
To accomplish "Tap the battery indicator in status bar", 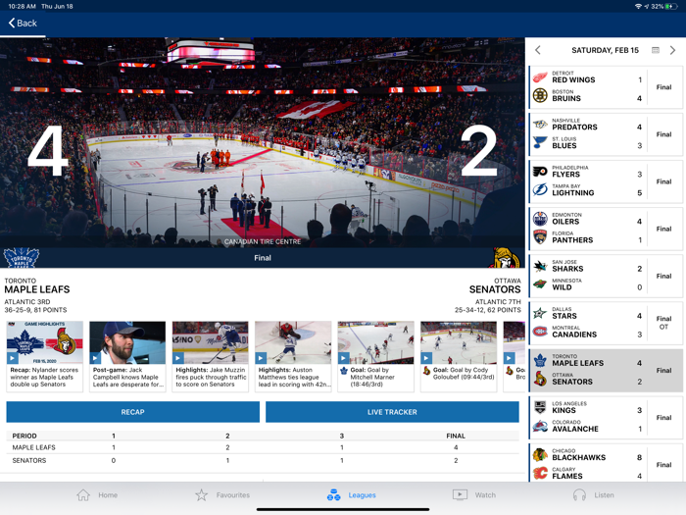I will click(670, 6).
